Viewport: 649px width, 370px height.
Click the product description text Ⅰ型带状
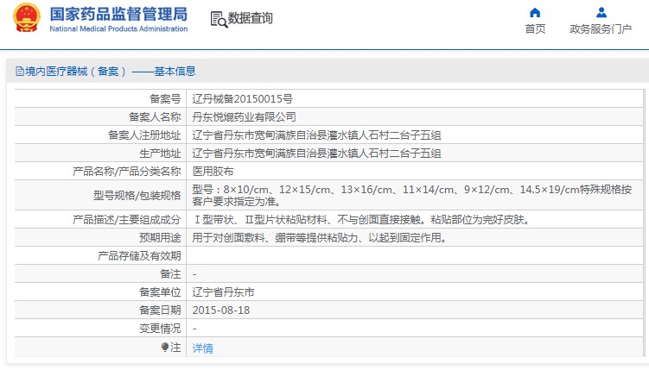pyautogui.click(x=362, y=220)
